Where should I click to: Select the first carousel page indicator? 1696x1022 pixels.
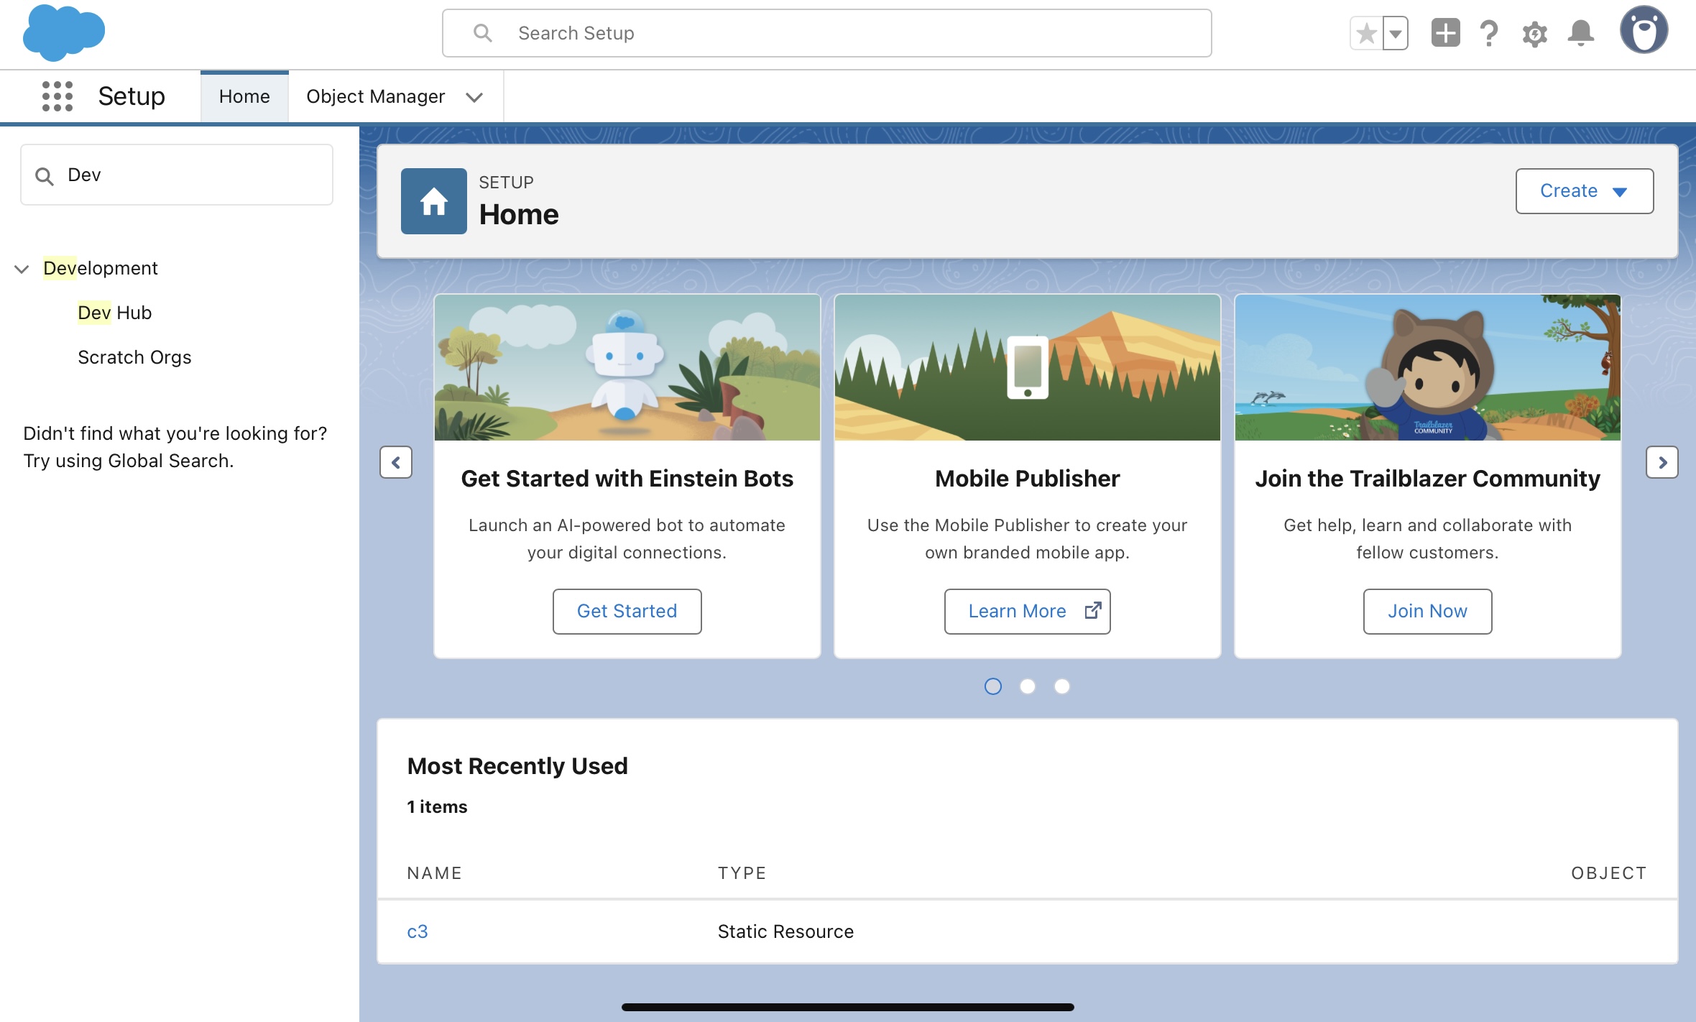point(992,686)
